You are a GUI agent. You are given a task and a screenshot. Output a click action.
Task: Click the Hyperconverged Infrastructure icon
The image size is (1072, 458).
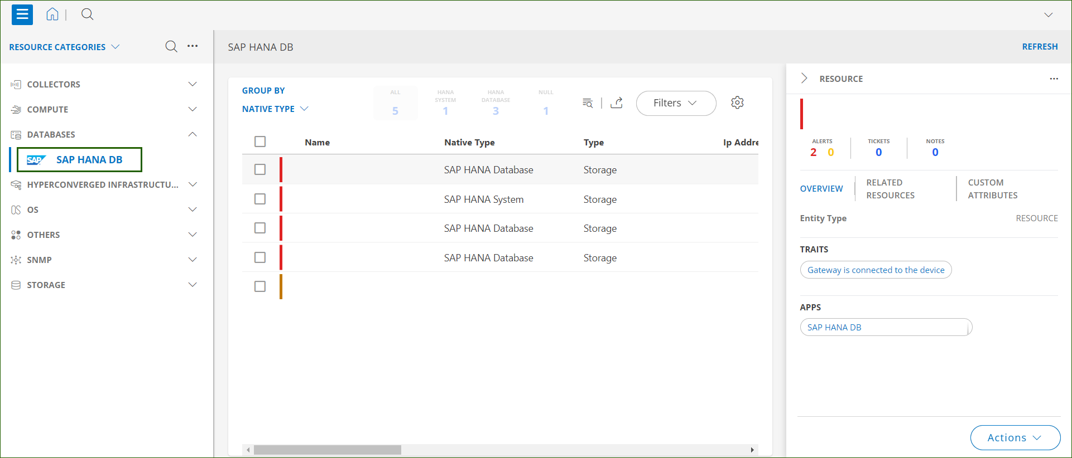point(16,184)
